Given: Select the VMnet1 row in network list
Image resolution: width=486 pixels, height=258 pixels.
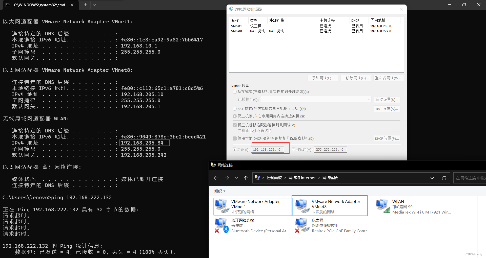Looking at the screenshot, I should click(316, 26).
